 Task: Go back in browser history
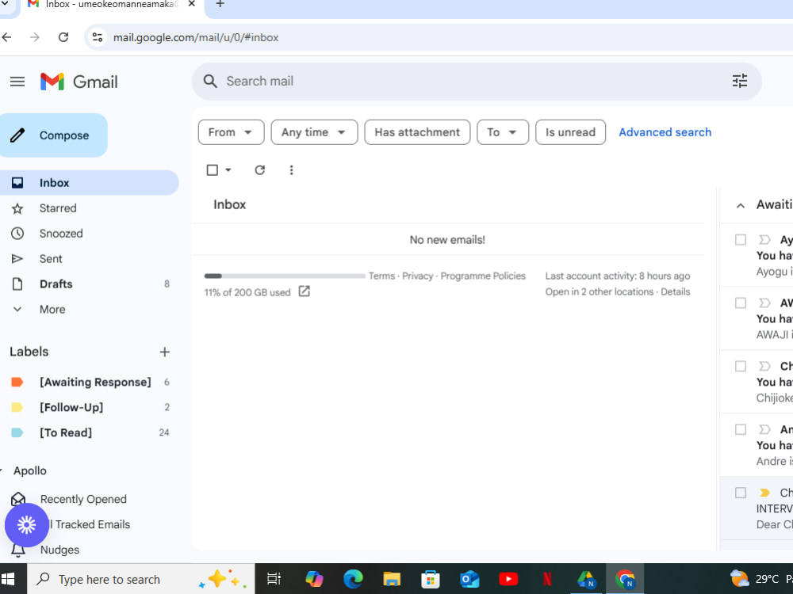point(6,37)
